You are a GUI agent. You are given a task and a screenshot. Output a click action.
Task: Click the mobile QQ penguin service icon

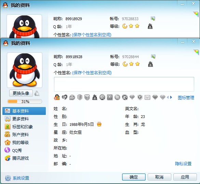tap(57, 97)
